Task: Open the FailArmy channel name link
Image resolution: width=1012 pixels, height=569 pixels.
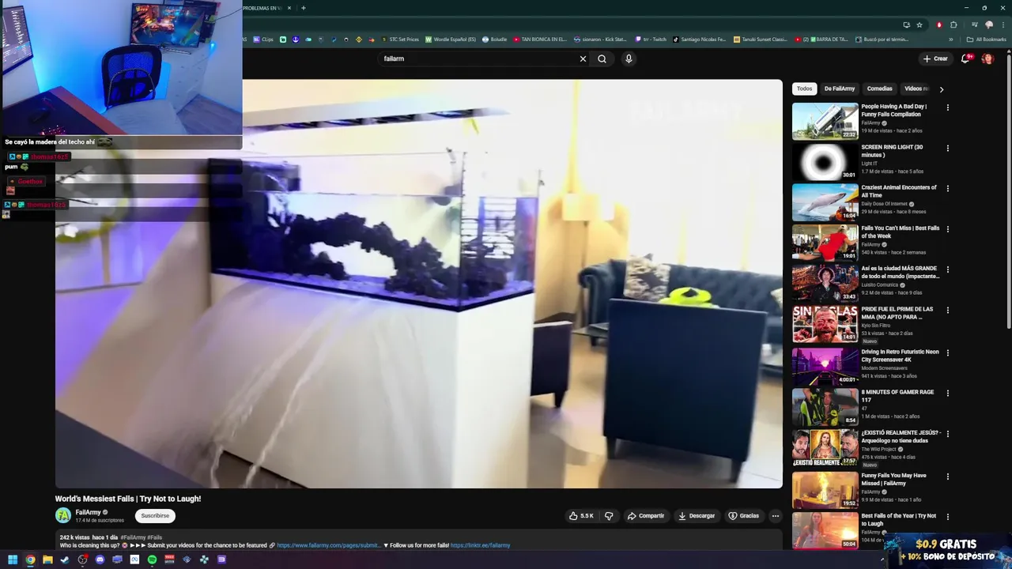Action: [88, 512]
